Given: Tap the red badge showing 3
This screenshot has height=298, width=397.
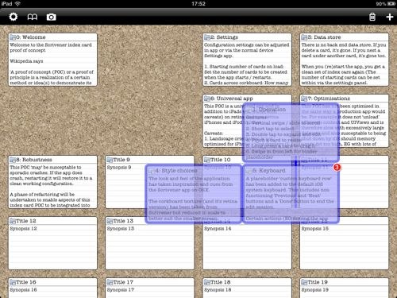Looking at the screenshot, I should [x=337, y=168].
